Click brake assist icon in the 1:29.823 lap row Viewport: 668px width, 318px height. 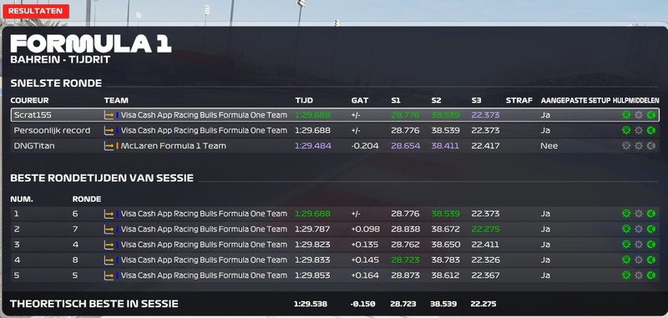[651, 245]
